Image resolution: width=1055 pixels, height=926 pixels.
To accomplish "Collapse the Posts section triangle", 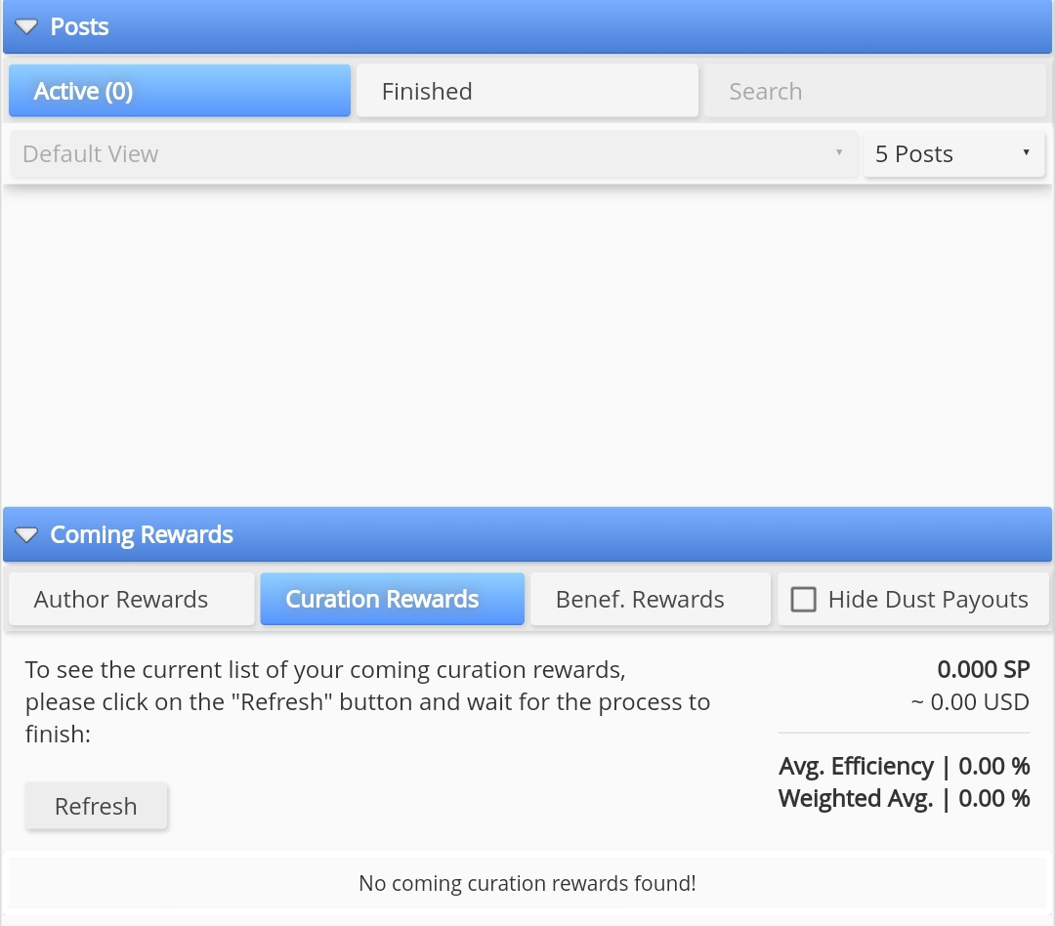I will [26, 27].
